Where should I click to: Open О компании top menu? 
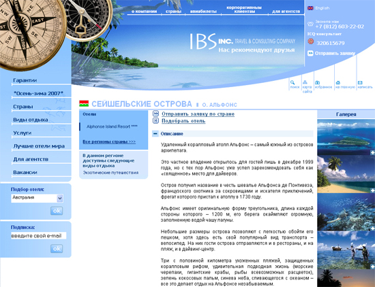point(144,12)
